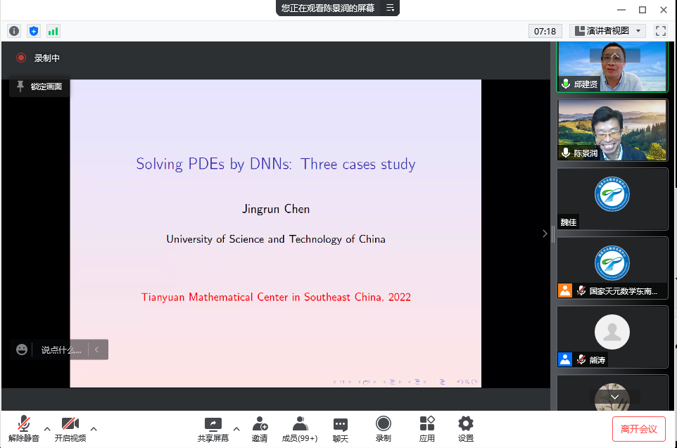Click the meeting security shield icon

(x=33, y=30)
